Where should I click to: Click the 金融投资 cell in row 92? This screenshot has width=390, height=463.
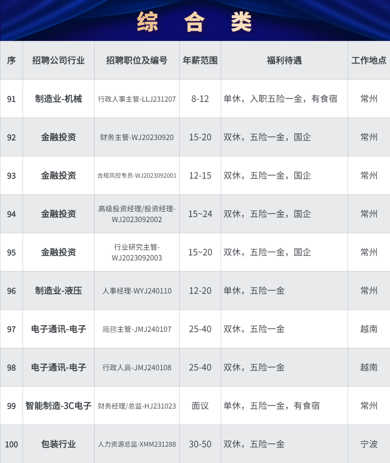(x=58, y=137)
